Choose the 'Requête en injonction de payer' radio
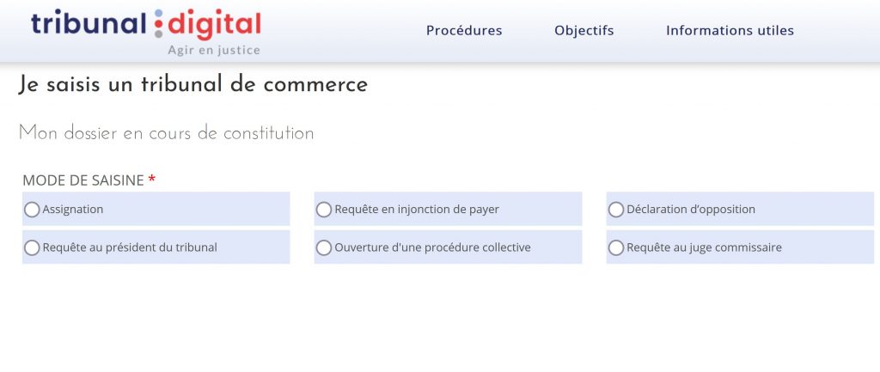The height and width of the screenshot is (372, 880). (x=324, y=210)
